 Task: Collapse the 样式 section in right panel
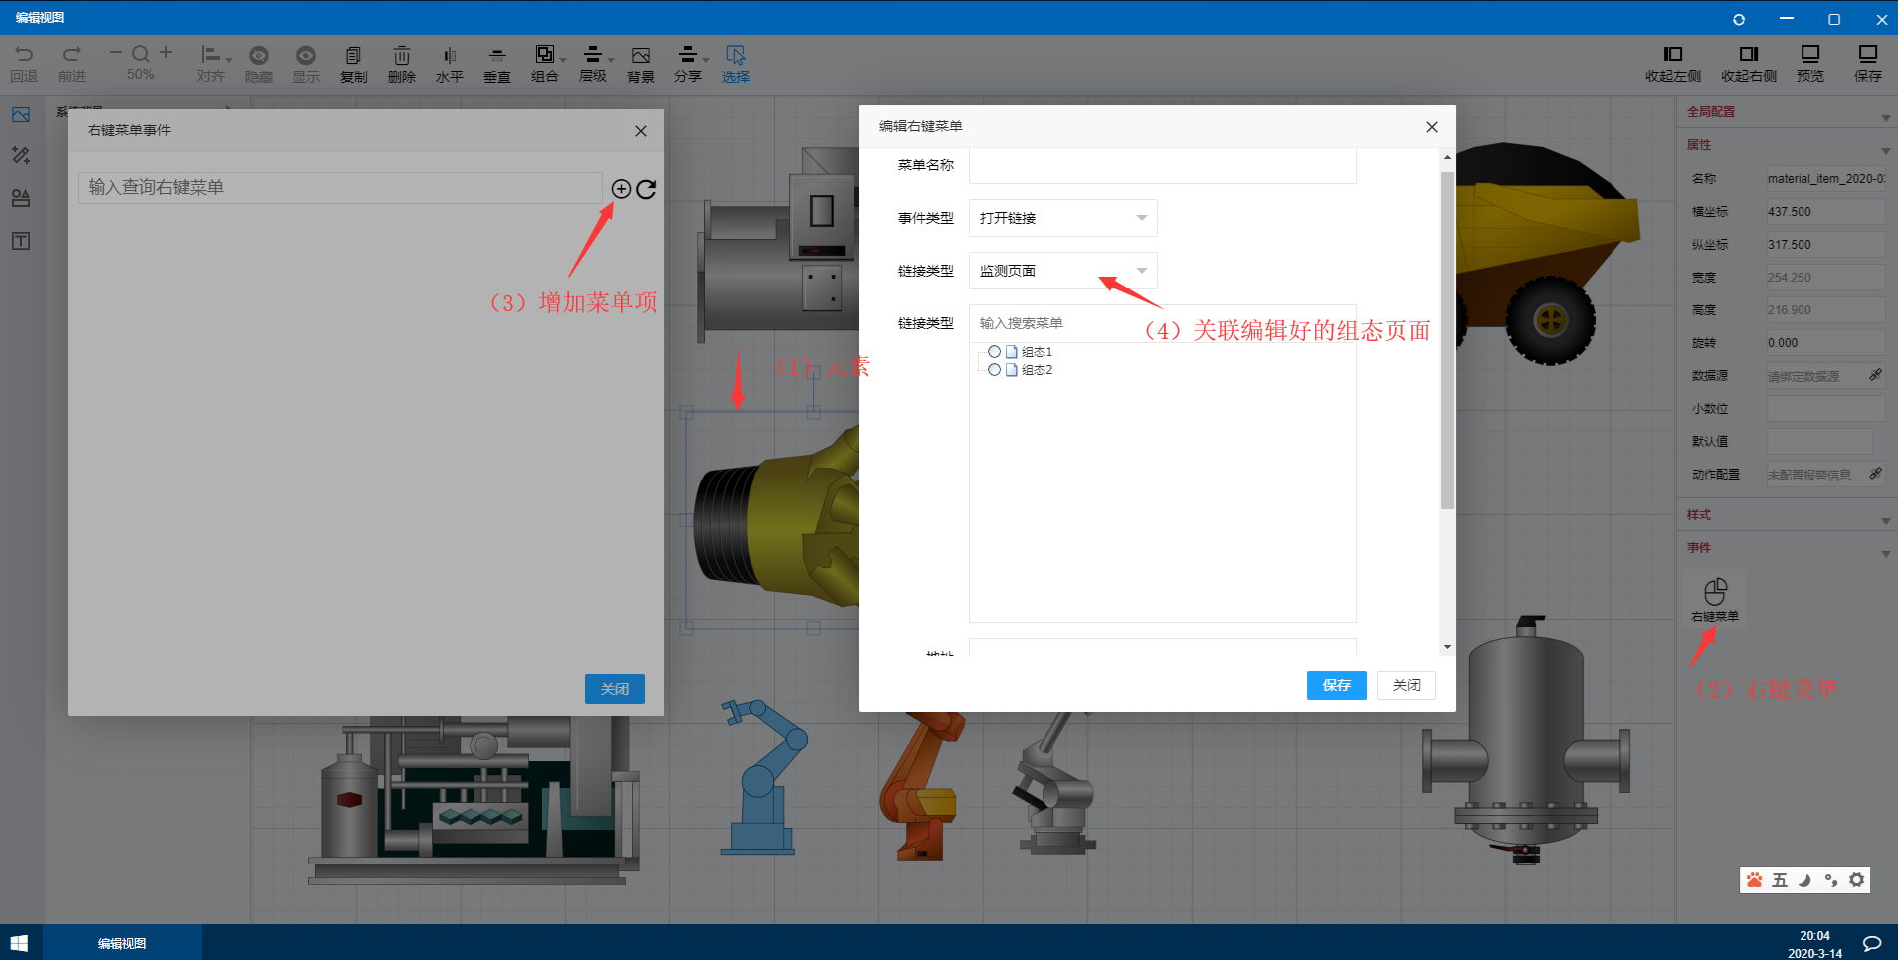pos(1885,520)
